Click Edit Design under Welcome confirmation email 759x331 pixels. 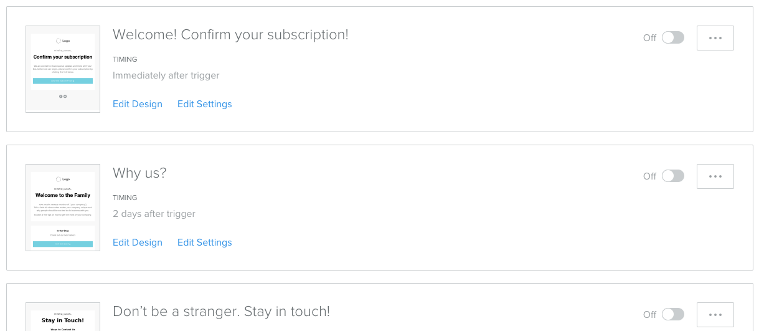click(x=138, y=104)
